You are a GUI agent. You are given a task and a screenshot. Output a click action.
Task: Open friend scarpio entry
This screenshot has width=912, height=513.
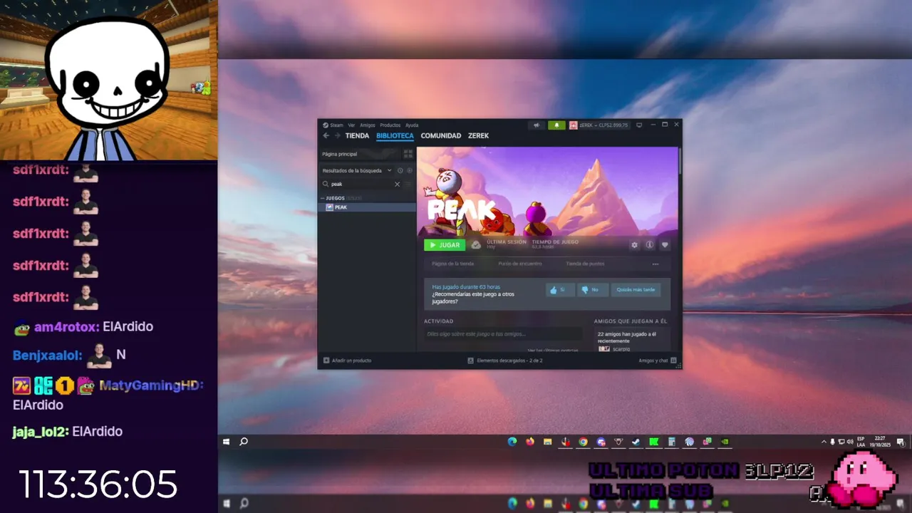[615, 349]
